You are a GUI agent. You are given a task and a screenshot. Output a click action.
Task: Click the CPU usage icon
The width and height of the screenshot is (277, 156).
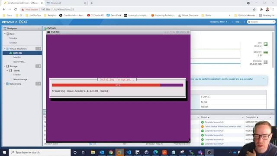[x=265, y=44]
